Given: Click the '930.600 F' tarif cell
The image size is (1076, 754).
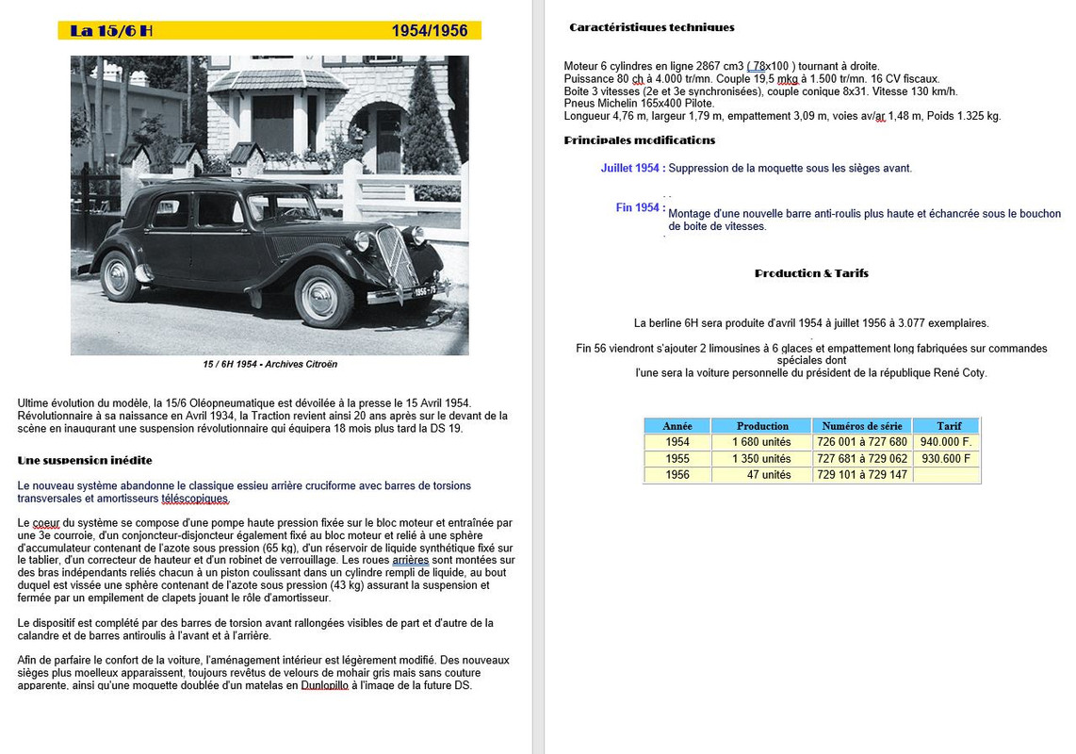Looking at the screenshot, I should [x=946, y=459].
